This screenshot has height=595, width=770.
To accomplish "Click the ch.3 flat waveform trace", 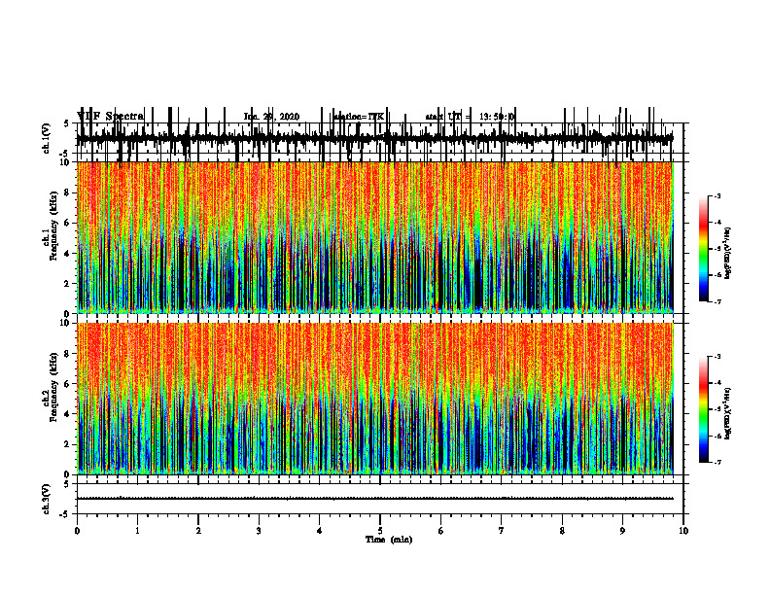I will point(375,499).
